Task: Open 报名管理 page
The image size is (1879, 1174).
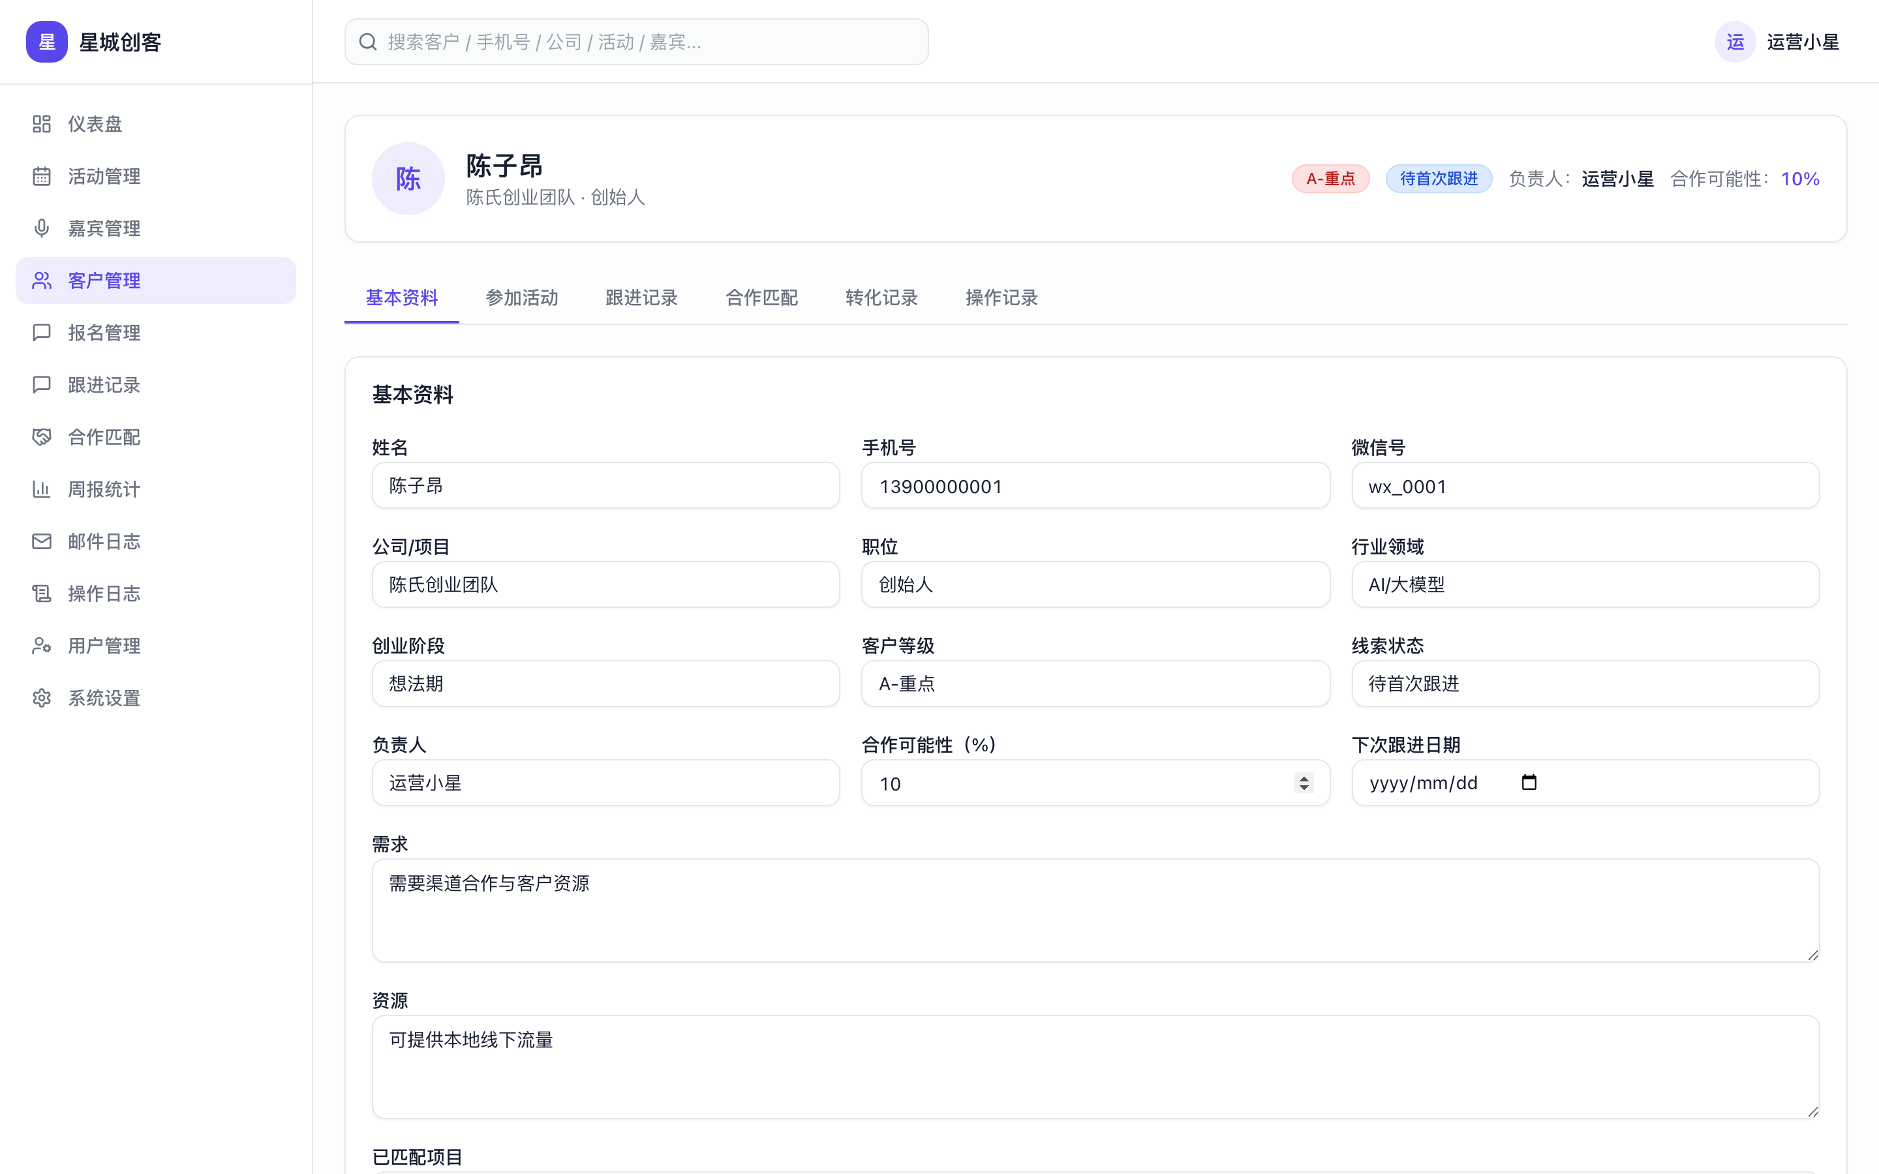Action: tap(155, 333)
